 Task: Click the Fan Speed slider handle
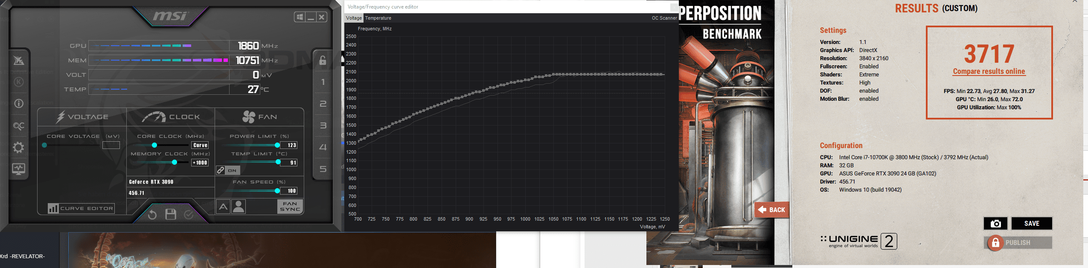pos(277,191)
